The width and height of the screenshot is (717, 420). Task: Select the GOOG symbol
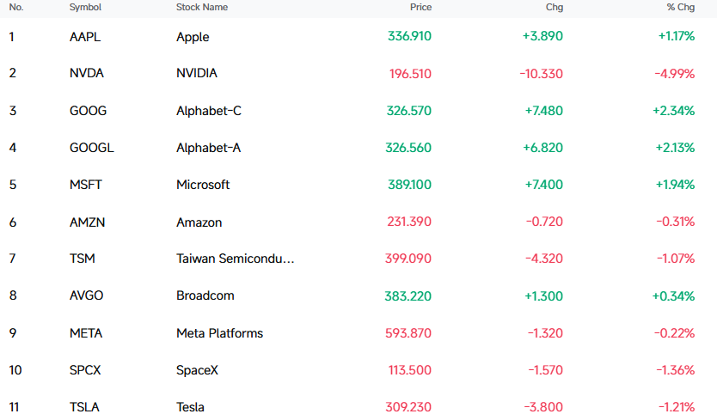point(88,111)
